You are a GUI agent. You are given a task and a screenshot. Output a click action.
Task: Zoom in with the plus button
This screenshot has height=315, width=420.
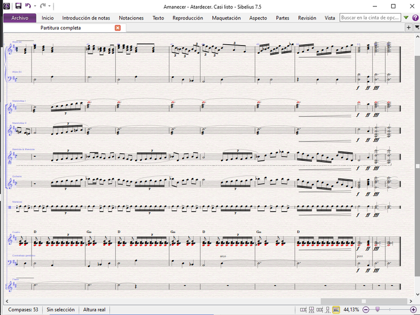413,310
